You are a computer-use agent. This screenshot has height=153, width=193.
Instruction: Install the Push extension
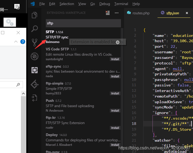[115, 111]
